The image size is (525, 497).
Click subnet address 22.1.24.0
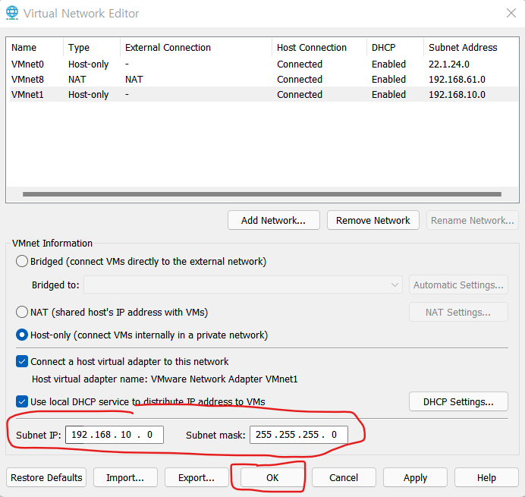click(x=449, y=64)
